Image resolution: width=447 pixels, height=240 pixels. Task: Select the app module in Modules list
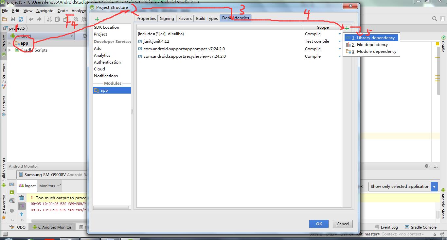112,90
